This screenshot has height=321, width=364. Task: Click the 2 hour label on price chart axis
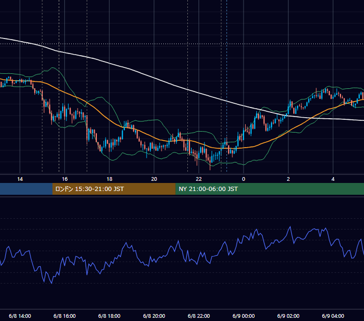click(x=289, y=179)
